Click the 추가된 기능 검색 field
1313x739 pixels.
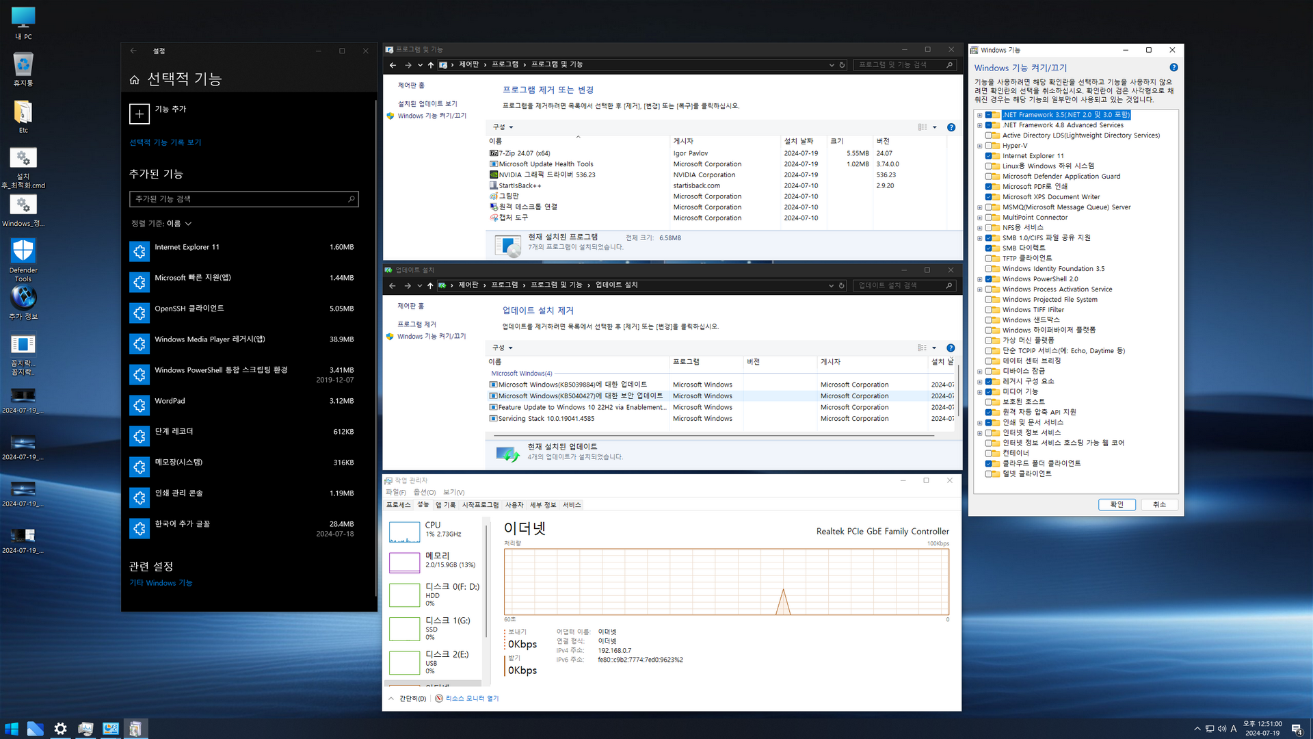[x=239, y=199]
